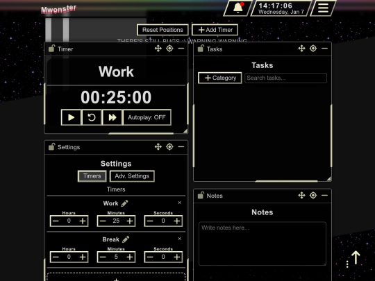Viewport: 375px width, 281px height.
Task: Click the Tasks panel resize corner
Action: coord(329,179)
